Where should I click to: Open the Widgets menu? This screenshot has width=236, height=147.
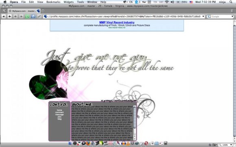(x=69, y=2)
